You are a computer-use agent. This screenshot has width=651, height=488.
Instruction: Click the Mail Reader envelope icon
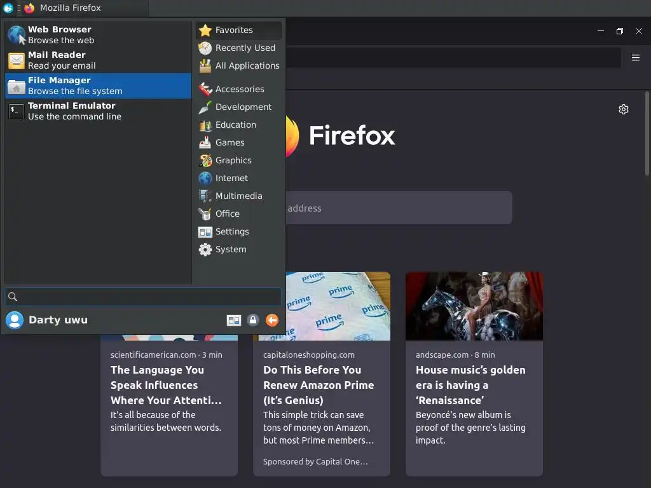(x=17, y=60)
